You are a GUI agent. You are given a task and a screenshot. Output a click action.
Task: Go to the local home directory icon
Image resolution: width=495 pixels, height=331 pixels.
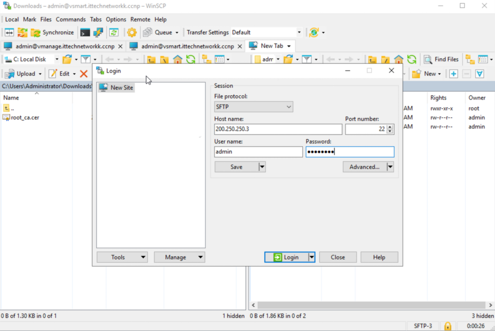[x=177, y=59]
